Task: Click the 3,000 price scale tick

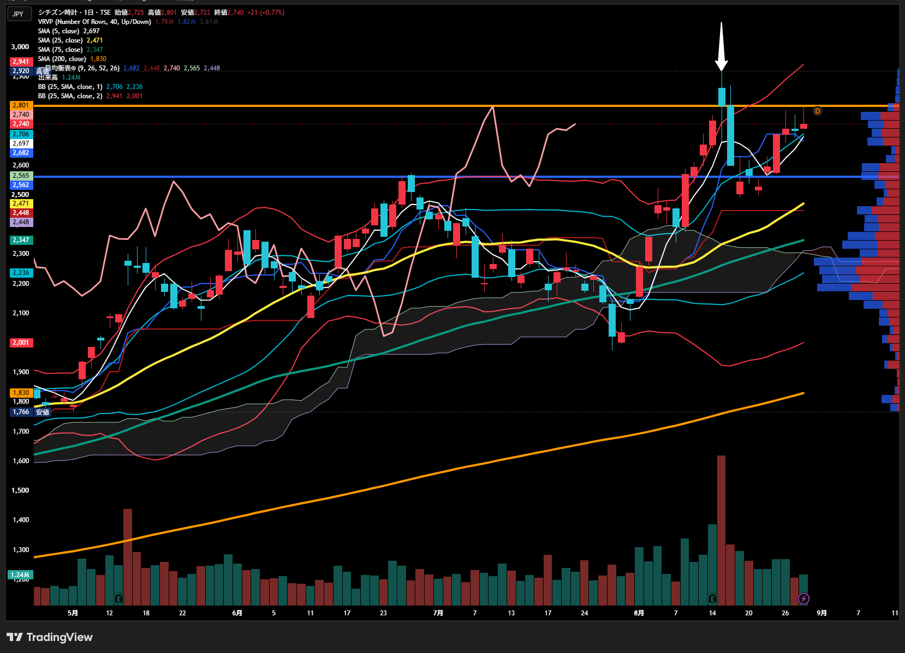Action: [x=20, y=47]
